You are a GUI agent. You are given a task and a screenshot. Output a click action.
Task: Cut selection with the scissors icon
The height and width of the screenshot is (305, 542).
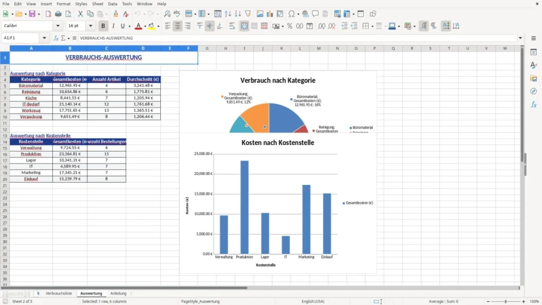[80, 14]
